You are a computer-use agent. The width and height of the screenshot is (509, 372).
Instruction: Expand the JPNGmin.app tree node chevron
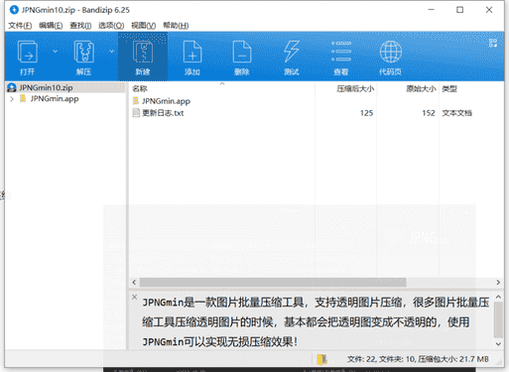coord(12,99)
